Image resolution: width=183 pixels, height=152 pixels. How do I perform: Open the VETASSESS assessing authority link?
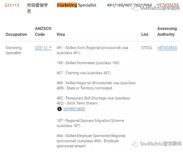coord(167,48)
